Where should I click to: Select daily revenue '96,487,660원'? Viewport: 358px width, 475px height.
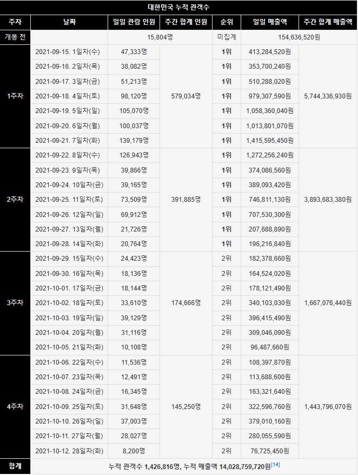click(x=270, y=347)
